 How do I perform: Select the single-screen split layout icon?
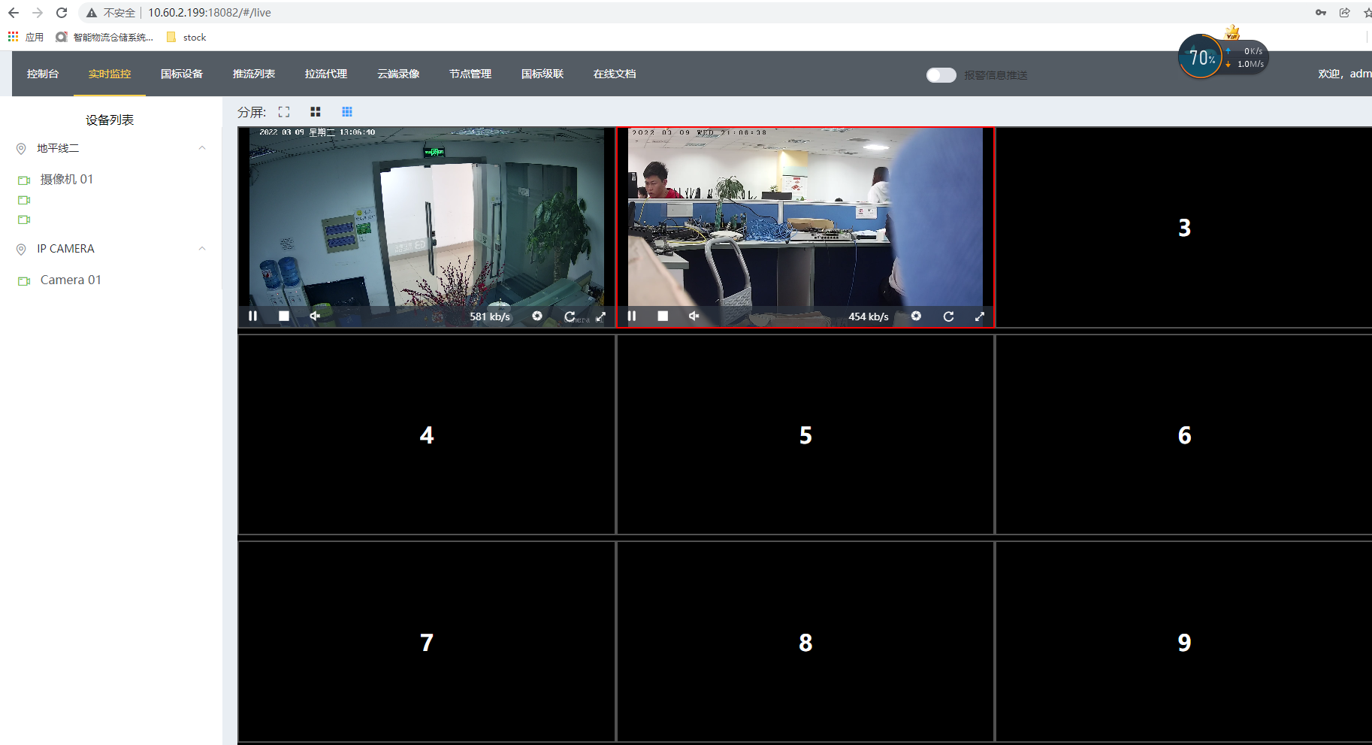pyautogui.click(x=284, y=111)
